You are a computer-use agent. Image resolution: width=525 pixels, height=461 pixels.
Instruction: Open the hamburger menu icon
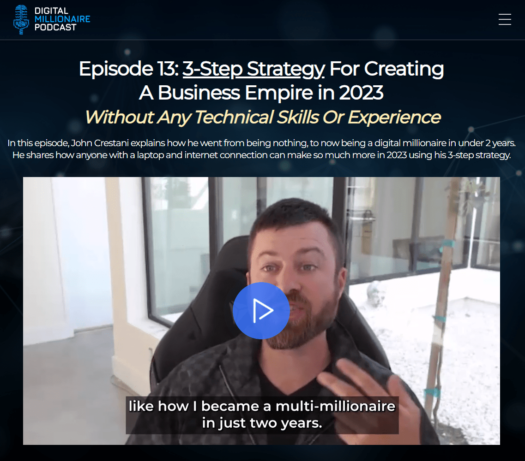pos(505,19)
